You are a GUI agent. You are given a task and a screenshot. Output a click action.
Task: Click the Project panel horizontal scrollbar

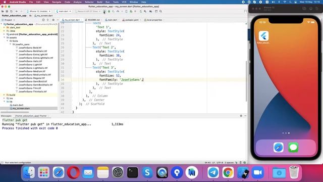point(15,112)
